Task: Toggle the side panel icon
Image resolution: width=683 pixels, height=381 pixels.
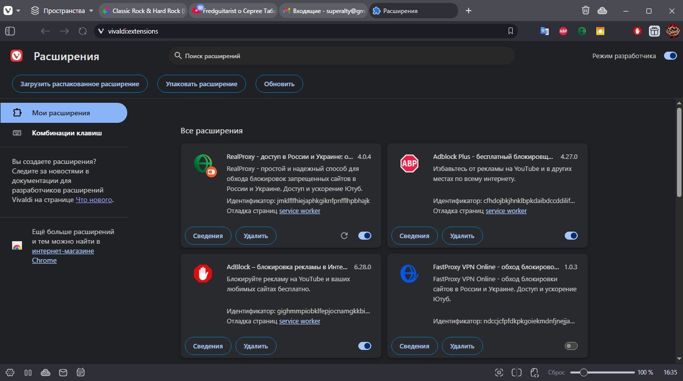Action: pos(10,31)
